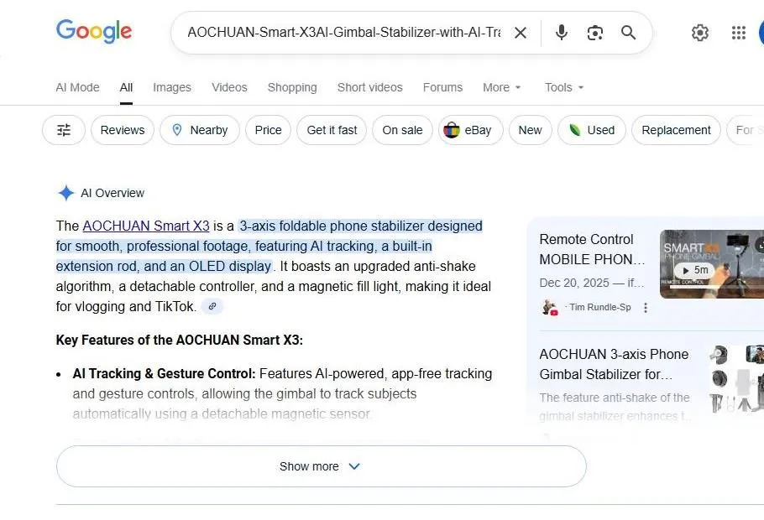The height and width of the screenshot is (520, 764).
Task: Apply the Nearby filter chip
Action: [200, 130]
